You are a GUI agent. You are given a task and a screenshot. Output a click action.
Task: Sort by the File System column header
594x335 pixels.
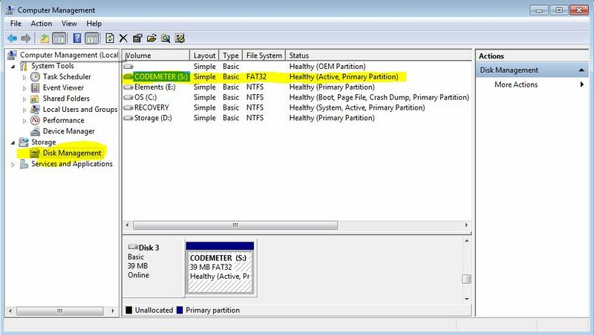[x=264, y=56]
